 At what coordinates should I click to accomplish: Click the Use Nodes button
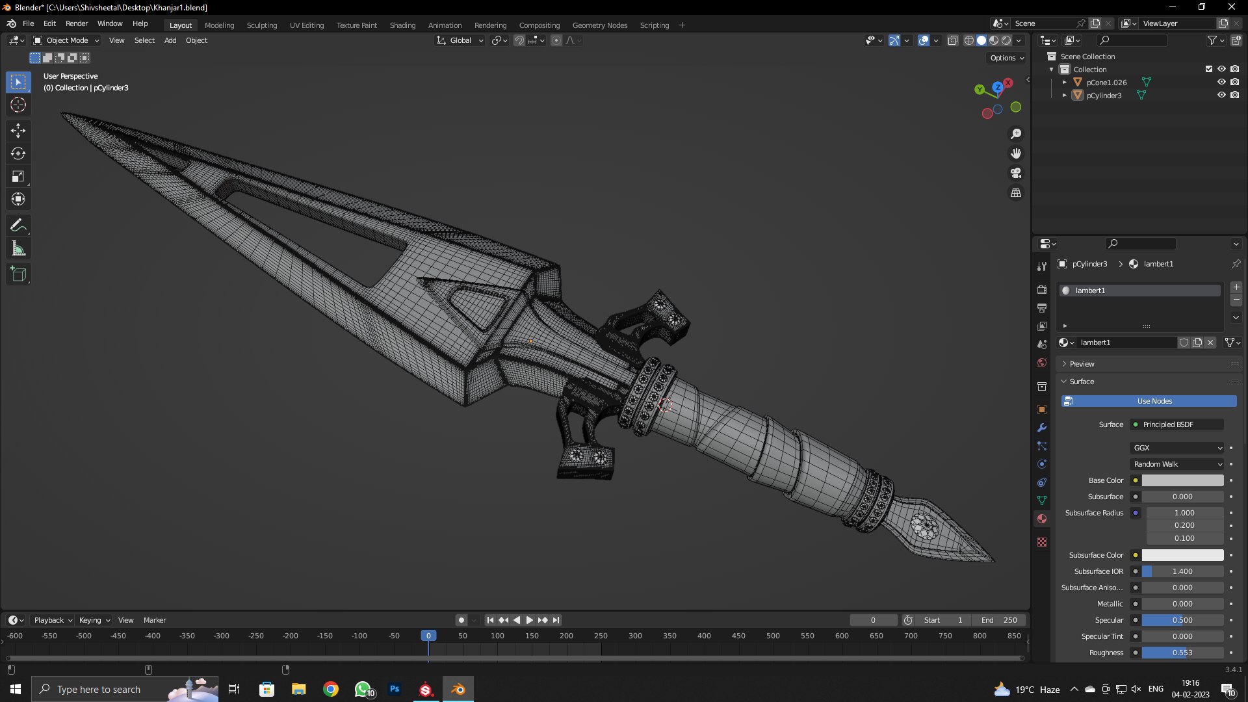1149,401
